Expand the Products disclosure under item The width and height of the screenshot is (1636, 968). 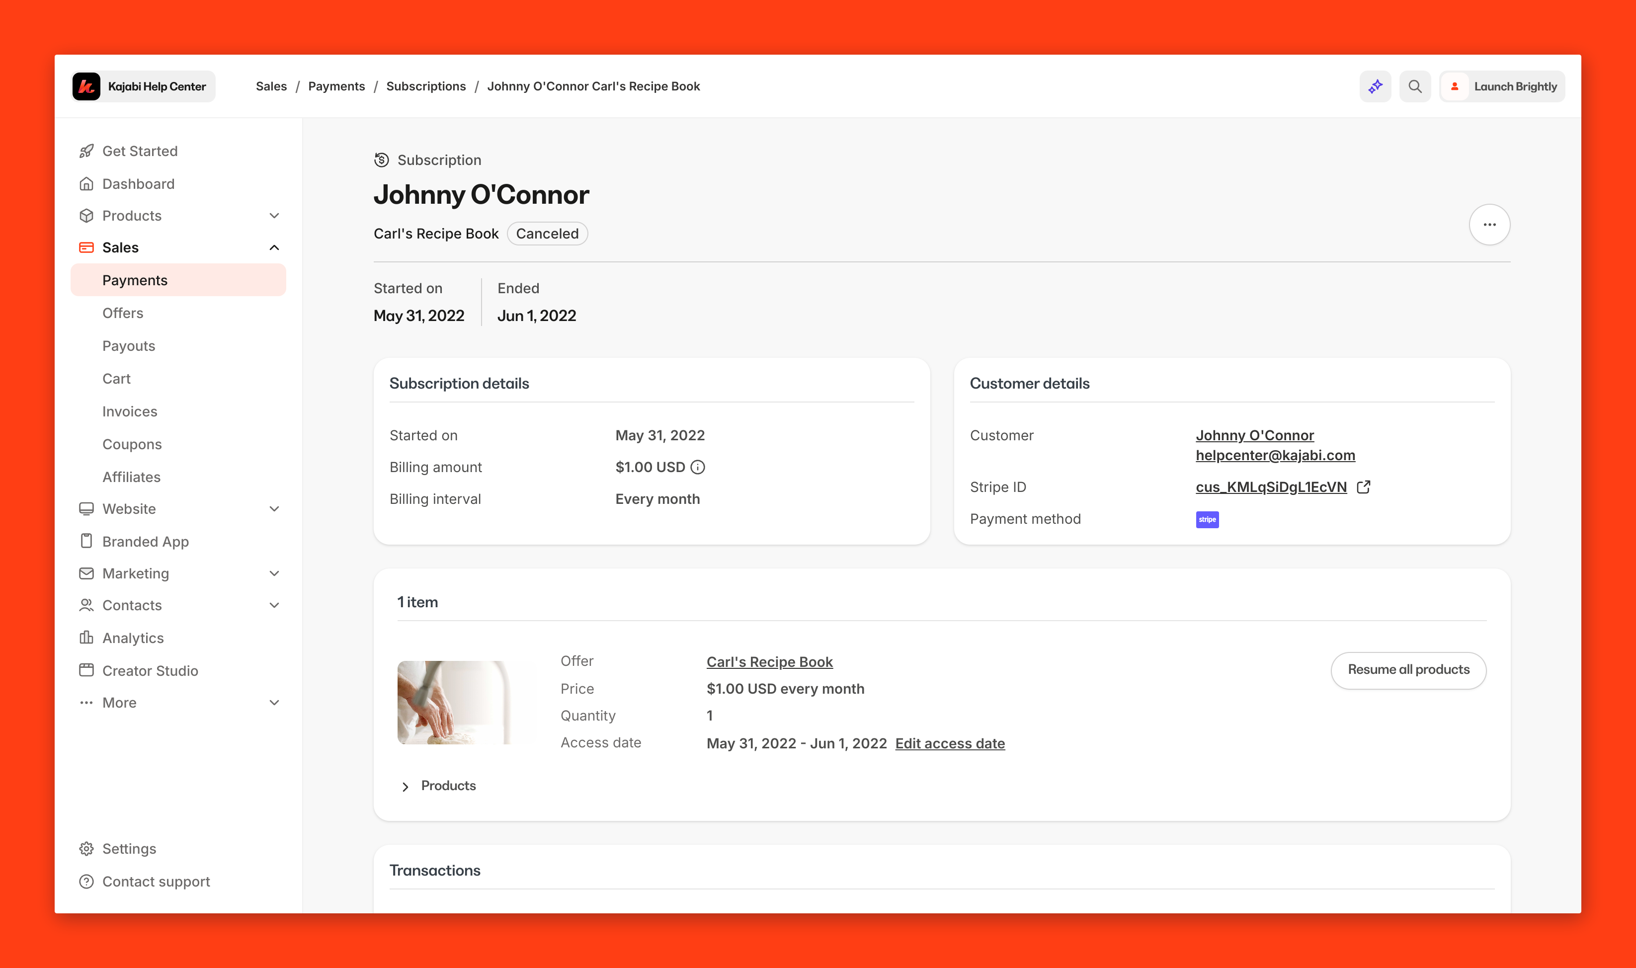click(x=406, y=786)
